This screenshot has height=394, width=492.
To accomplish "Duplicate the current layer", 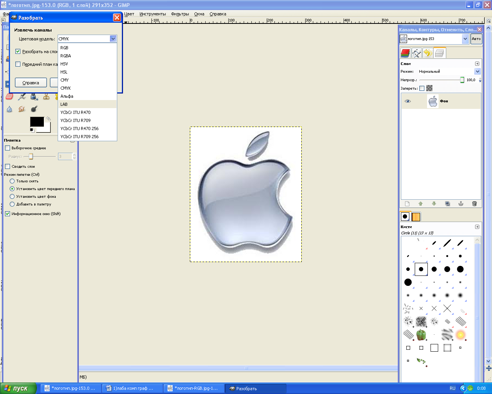I will click(x=447, y=204).
